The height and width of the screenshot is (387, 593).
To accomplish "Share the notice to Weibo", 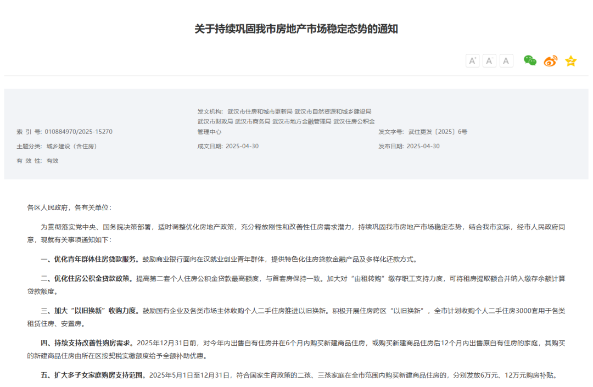I will (550, 61).
